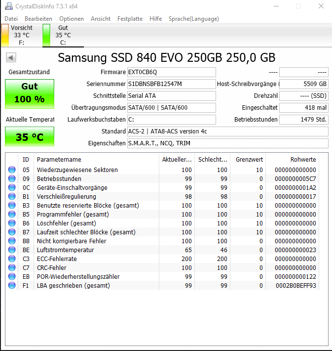
Task: Click the Laufwerksbuchstaben field C:
Action: click(172, 120)
